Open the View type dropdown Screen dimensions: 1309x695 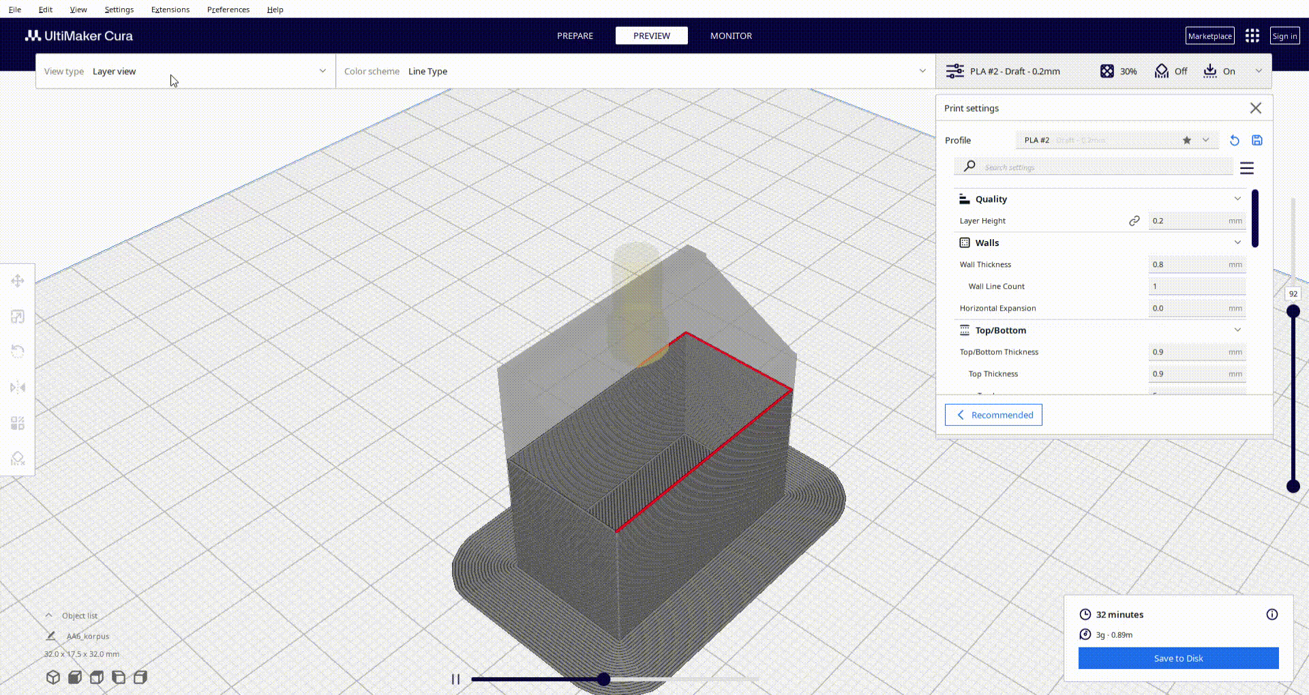185,71
